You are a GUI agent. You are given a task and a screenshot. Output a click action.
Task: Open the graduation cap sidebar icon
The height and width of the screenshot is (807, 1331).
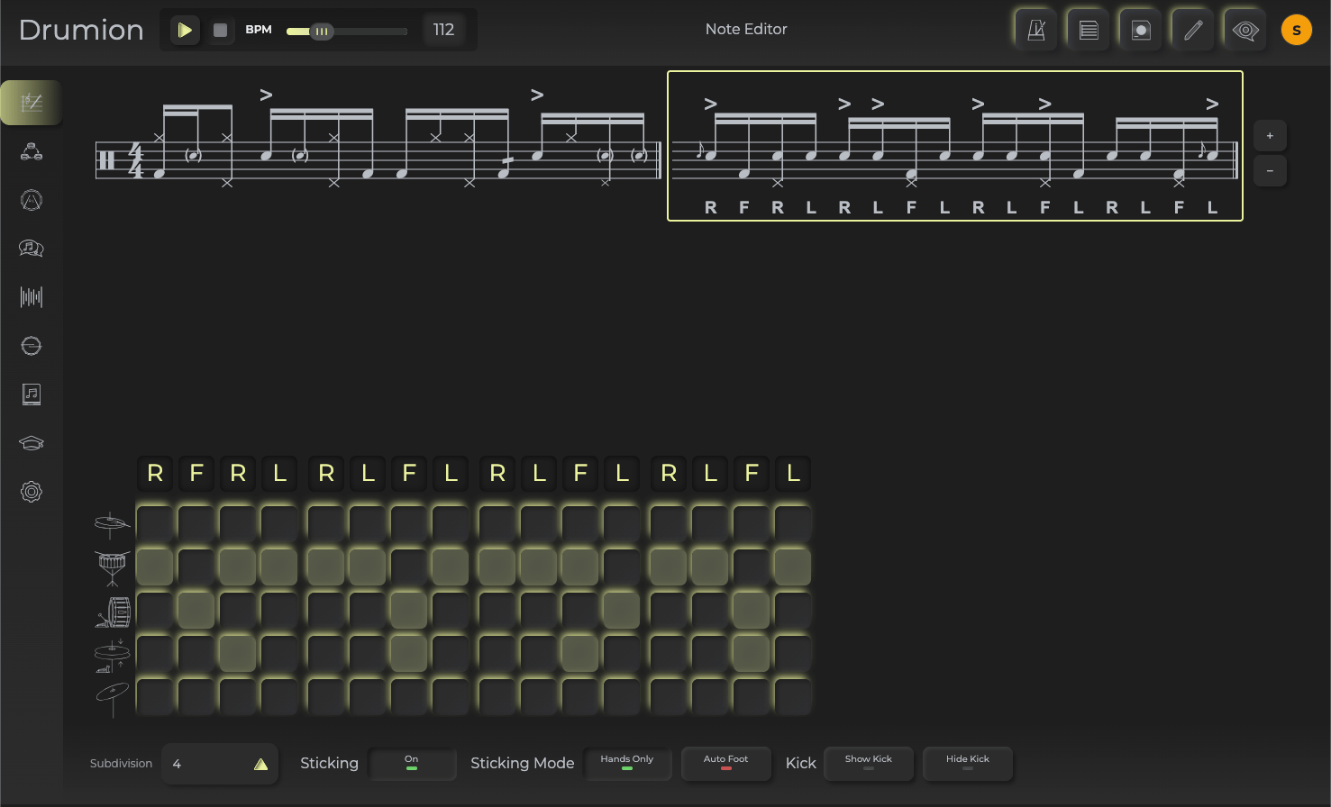[32, 443]
